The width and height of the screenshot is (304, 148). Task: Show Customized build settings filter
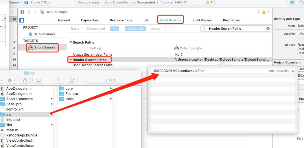click(x=96, y=29)
